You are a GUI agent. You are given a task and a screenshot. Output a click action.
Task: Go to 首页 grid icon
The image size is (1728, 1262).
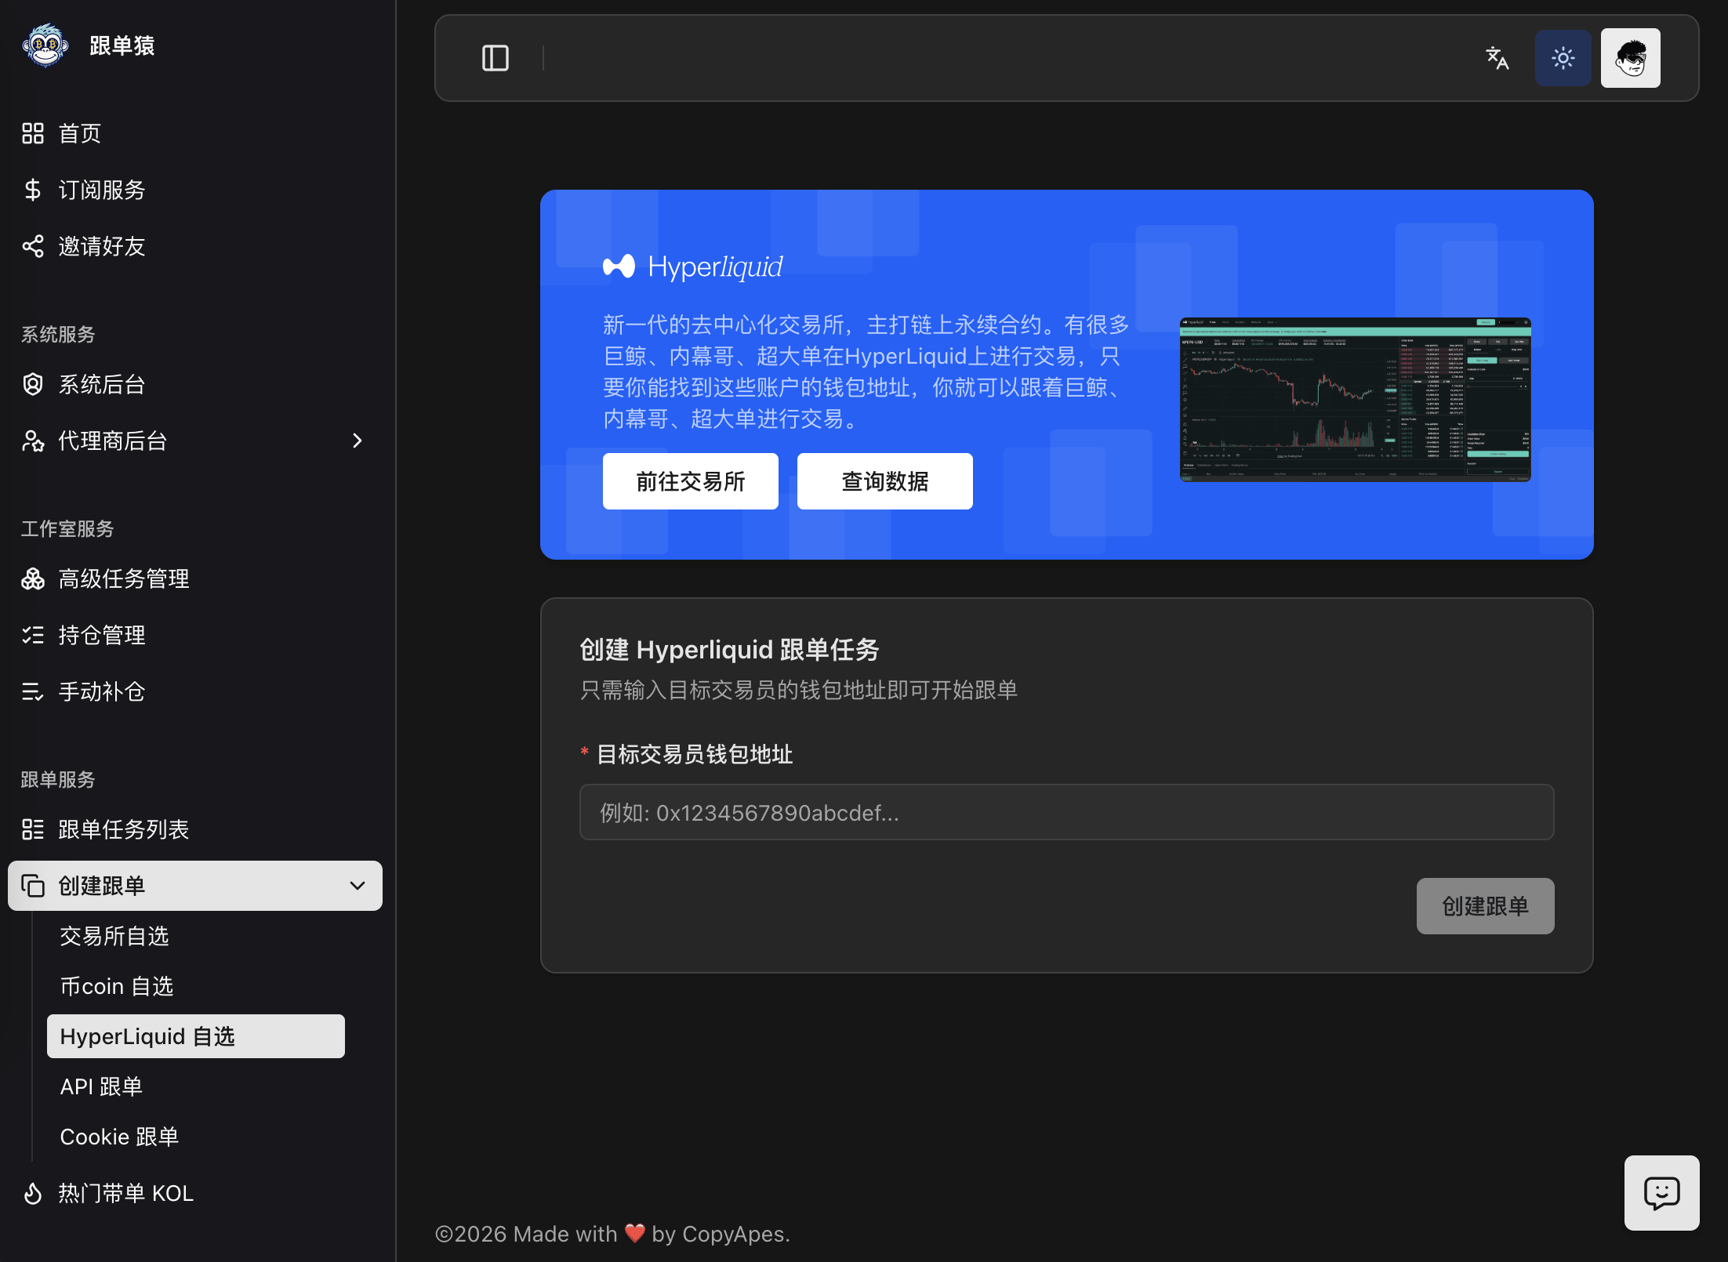pyautogui.click(x=33, y=133)
